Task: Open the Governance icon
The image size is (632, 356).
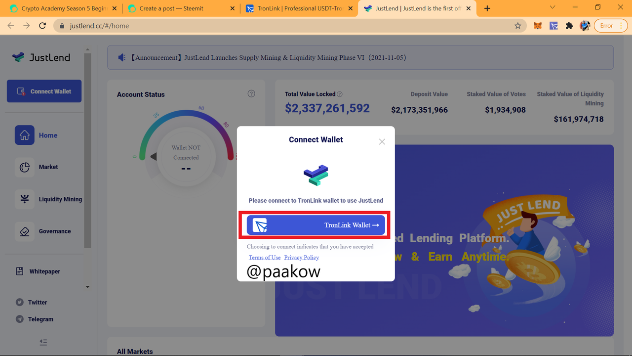Action: coord(25,231)
